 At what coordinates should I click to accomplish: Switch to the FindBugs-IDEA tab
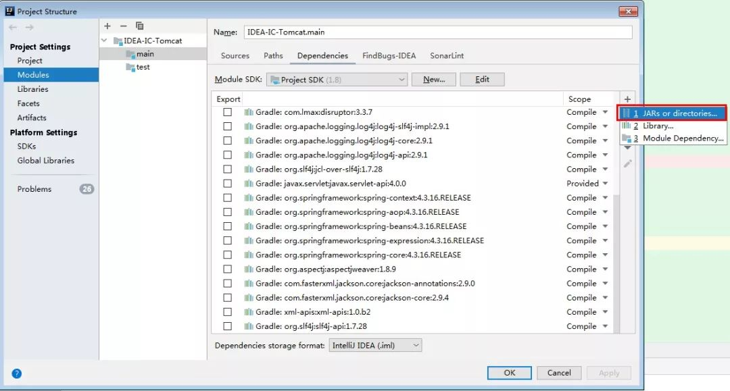click(x=389, y=56)
